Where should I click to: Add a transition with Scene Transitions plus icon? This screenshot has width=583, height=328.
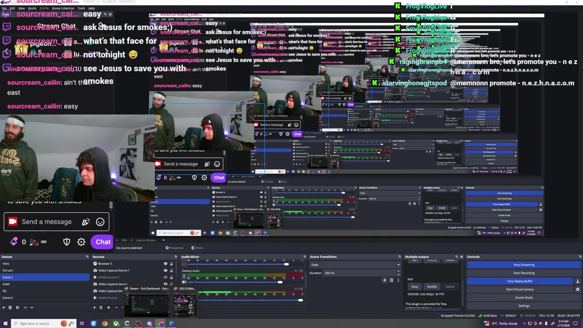[384, 280]
